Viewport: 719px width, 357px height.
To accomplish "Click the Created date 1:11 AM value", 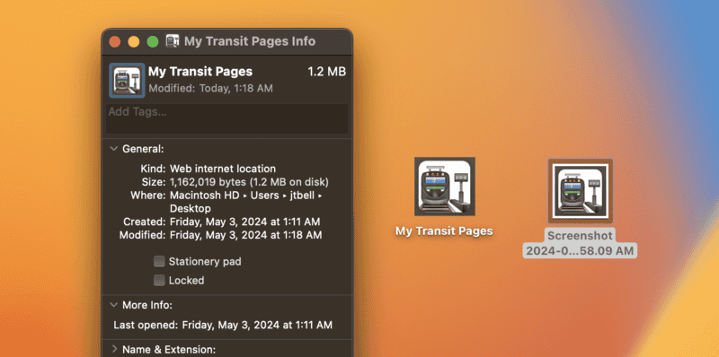I will [244, 222].
